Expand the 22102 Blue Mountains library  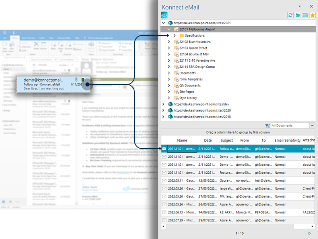[169, 42]
